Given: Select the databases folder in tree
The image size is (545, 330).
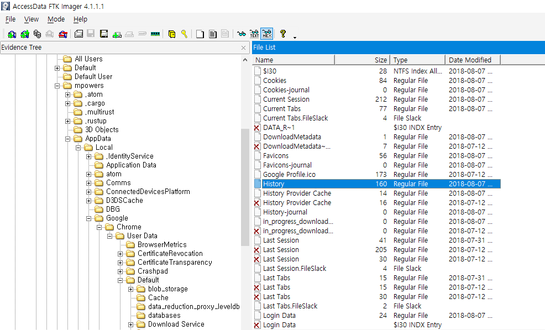Looking at the screenshot, I should [164, 316].
